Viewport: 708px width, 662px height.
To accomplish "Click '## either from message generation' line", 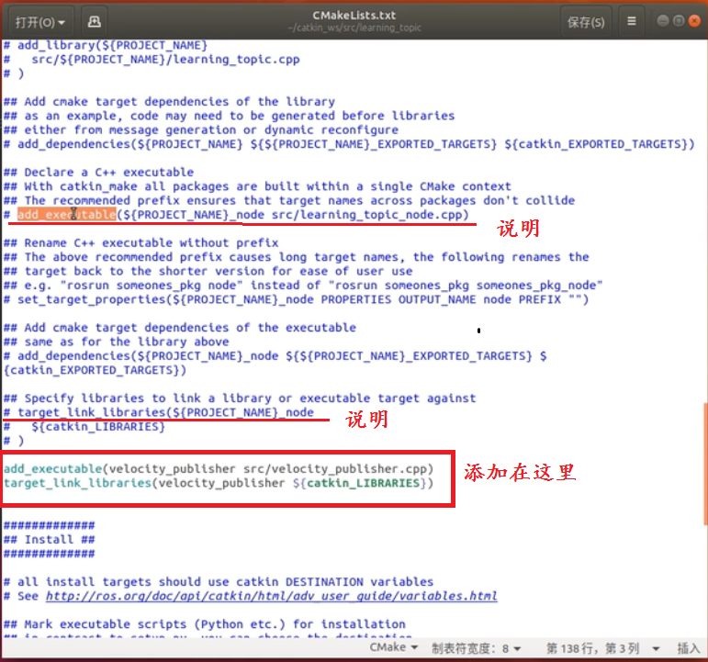I will coord(201,130).
